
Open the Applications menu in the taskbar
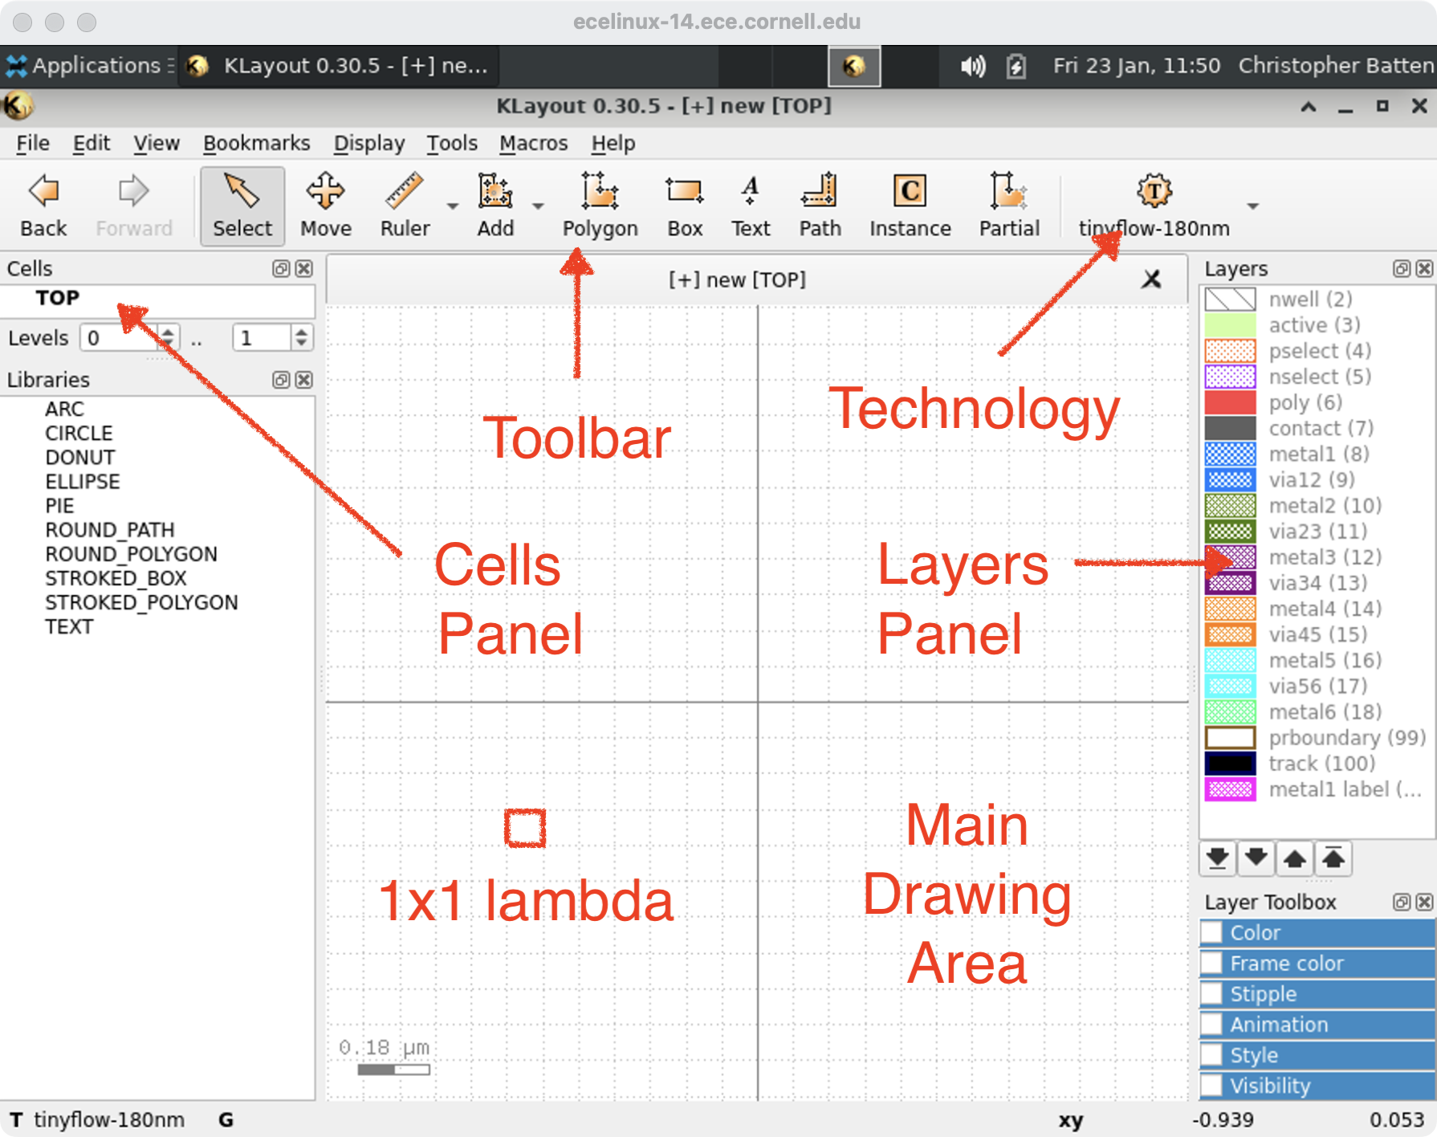pyautogui.click(x=87, y=66)
